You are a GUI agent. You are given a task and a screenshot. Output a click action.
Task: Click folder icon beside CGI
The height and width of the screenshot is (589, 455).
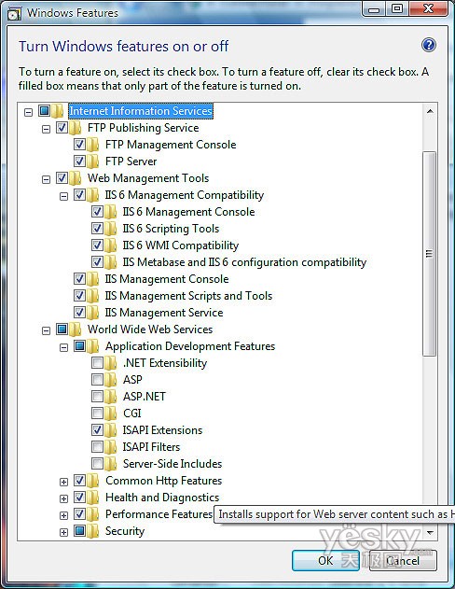[x=111, y=414]
